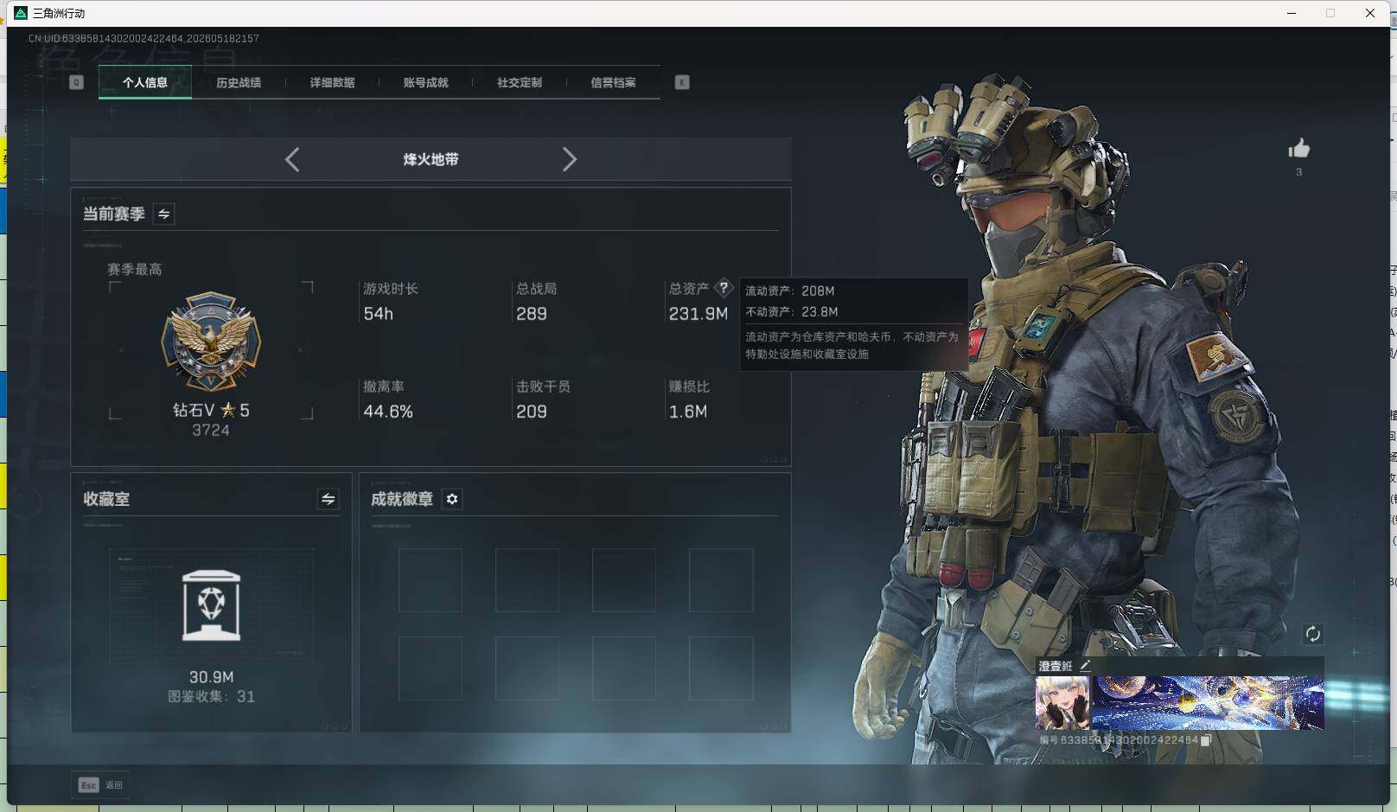Image resolution: width=1397 pixels, height=812 pixels.
Task: Click the 成就徽章 panel heading
Action: (402, 499)
